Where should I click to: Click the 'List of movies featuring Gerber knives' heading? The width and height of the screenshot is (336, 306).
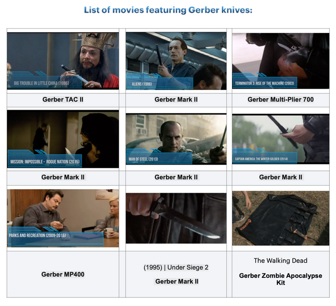click(x=168, y=10)
